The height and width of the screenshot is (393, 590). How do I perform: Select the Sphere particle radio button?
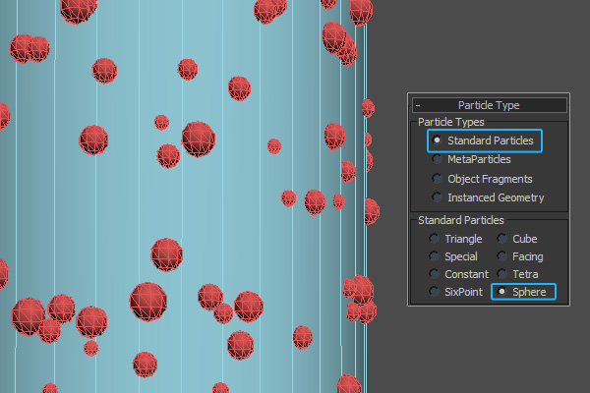[x=502, y=292]
